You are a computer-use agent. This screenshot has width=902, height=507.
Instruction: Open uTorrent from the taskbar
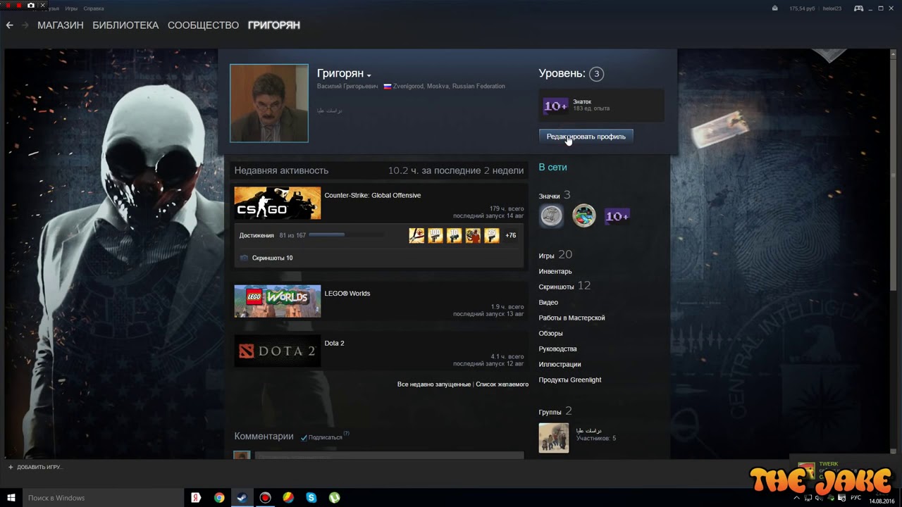click(x=335, y=498)
